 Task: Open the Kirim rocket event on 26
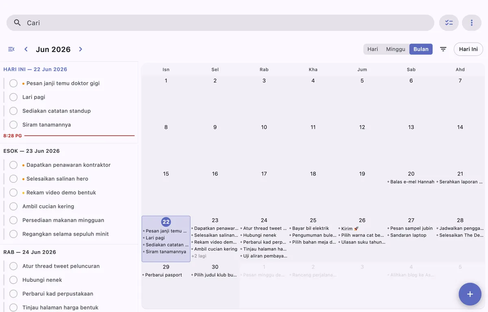click(362, 228)
